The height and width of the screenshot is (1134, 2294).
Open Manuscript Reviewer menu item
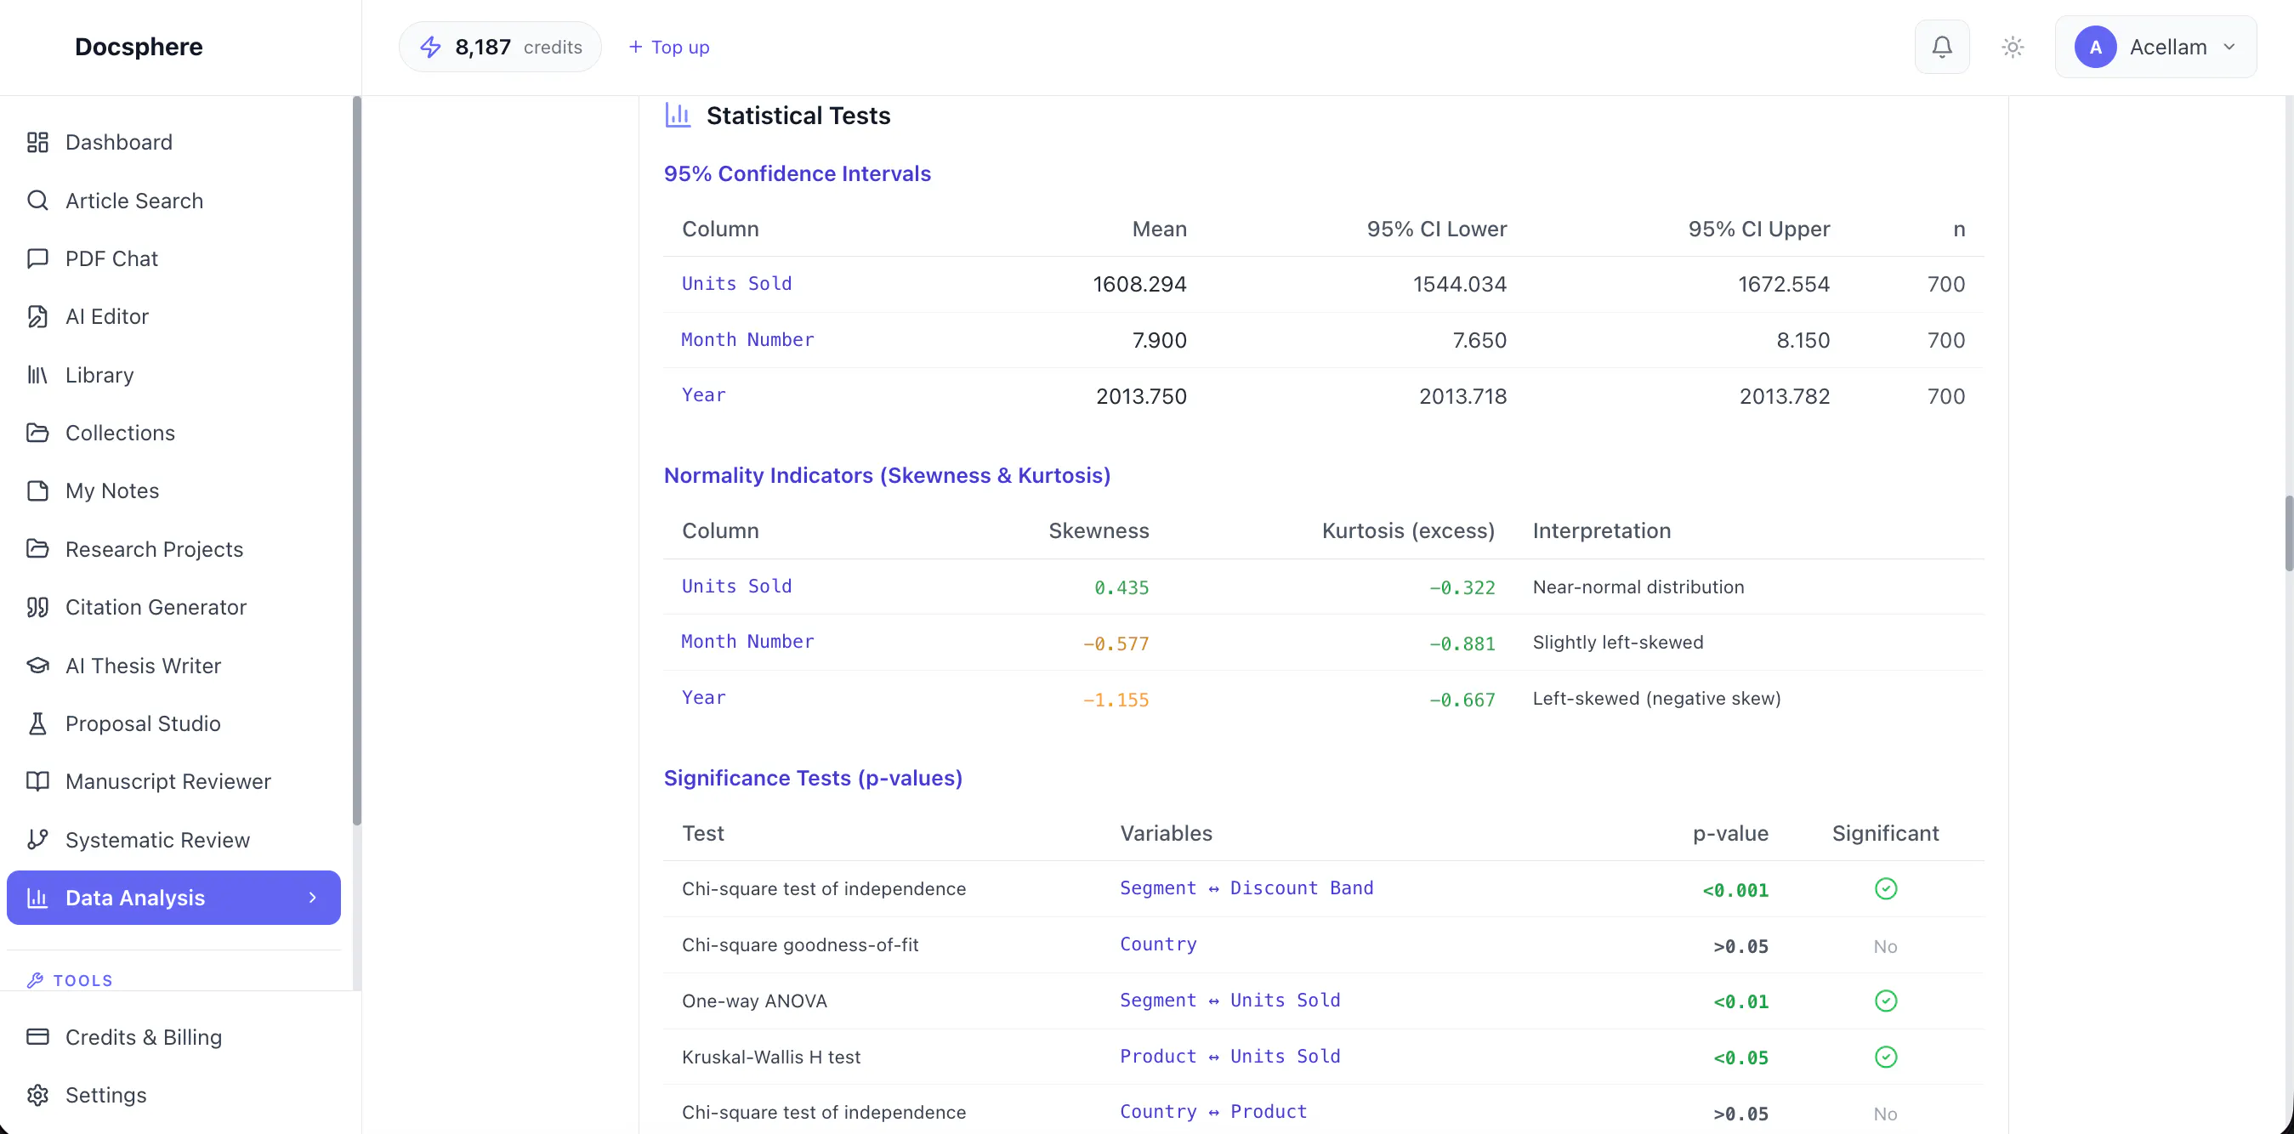coord(173,780)
